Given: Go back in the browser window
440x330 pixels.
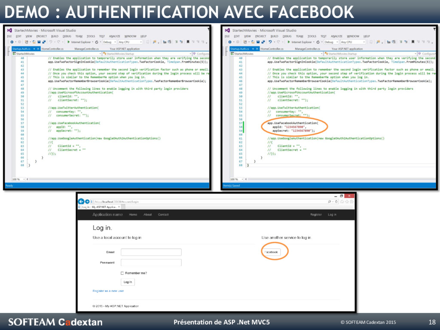Looking at the screenshot, I should coord(81,202).
